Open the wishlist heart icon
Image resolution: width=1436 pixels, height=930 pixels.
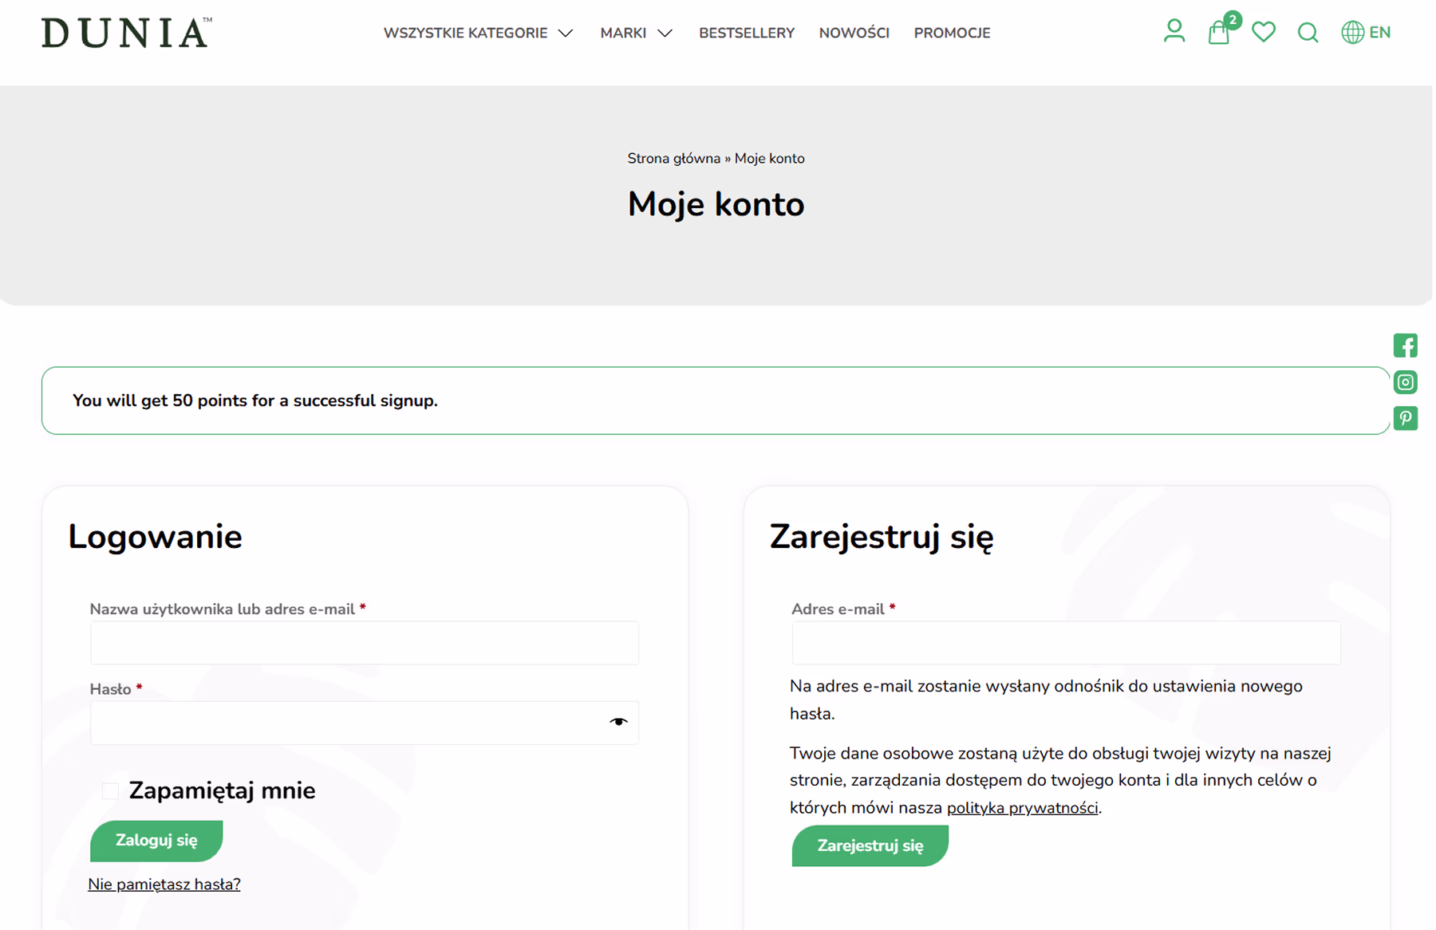tap(1263, 32)
